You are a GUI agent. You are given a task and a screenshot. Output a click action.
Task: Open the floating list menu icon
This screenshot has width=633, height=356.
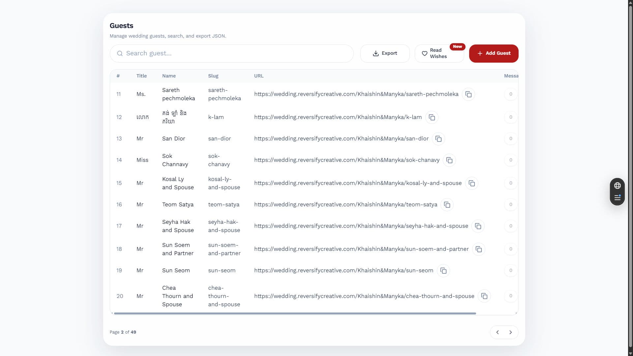[618, 198]
